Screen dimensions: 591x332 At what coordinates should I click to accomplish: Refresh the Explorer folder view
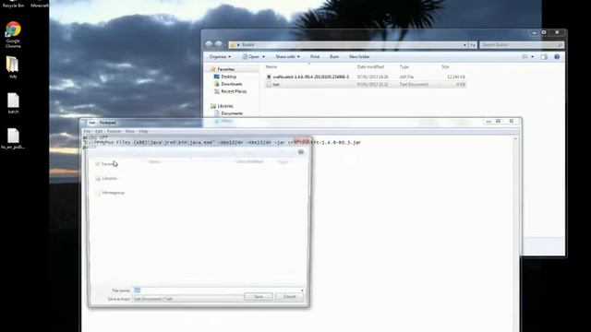[473, 45]
